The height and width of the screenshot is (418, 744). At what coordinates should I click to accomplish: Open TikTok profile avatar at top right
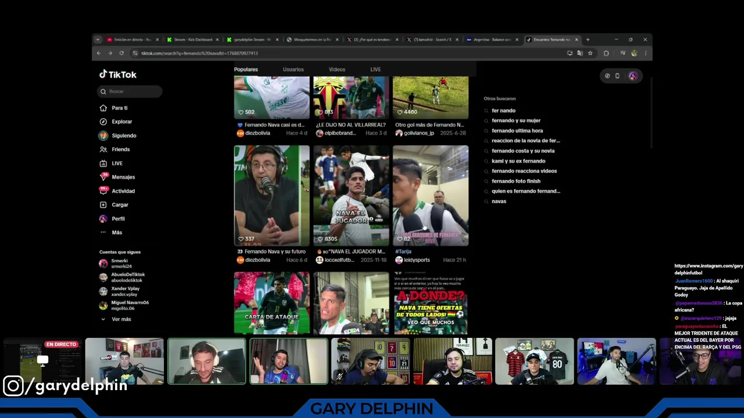[x=633, y=76]
